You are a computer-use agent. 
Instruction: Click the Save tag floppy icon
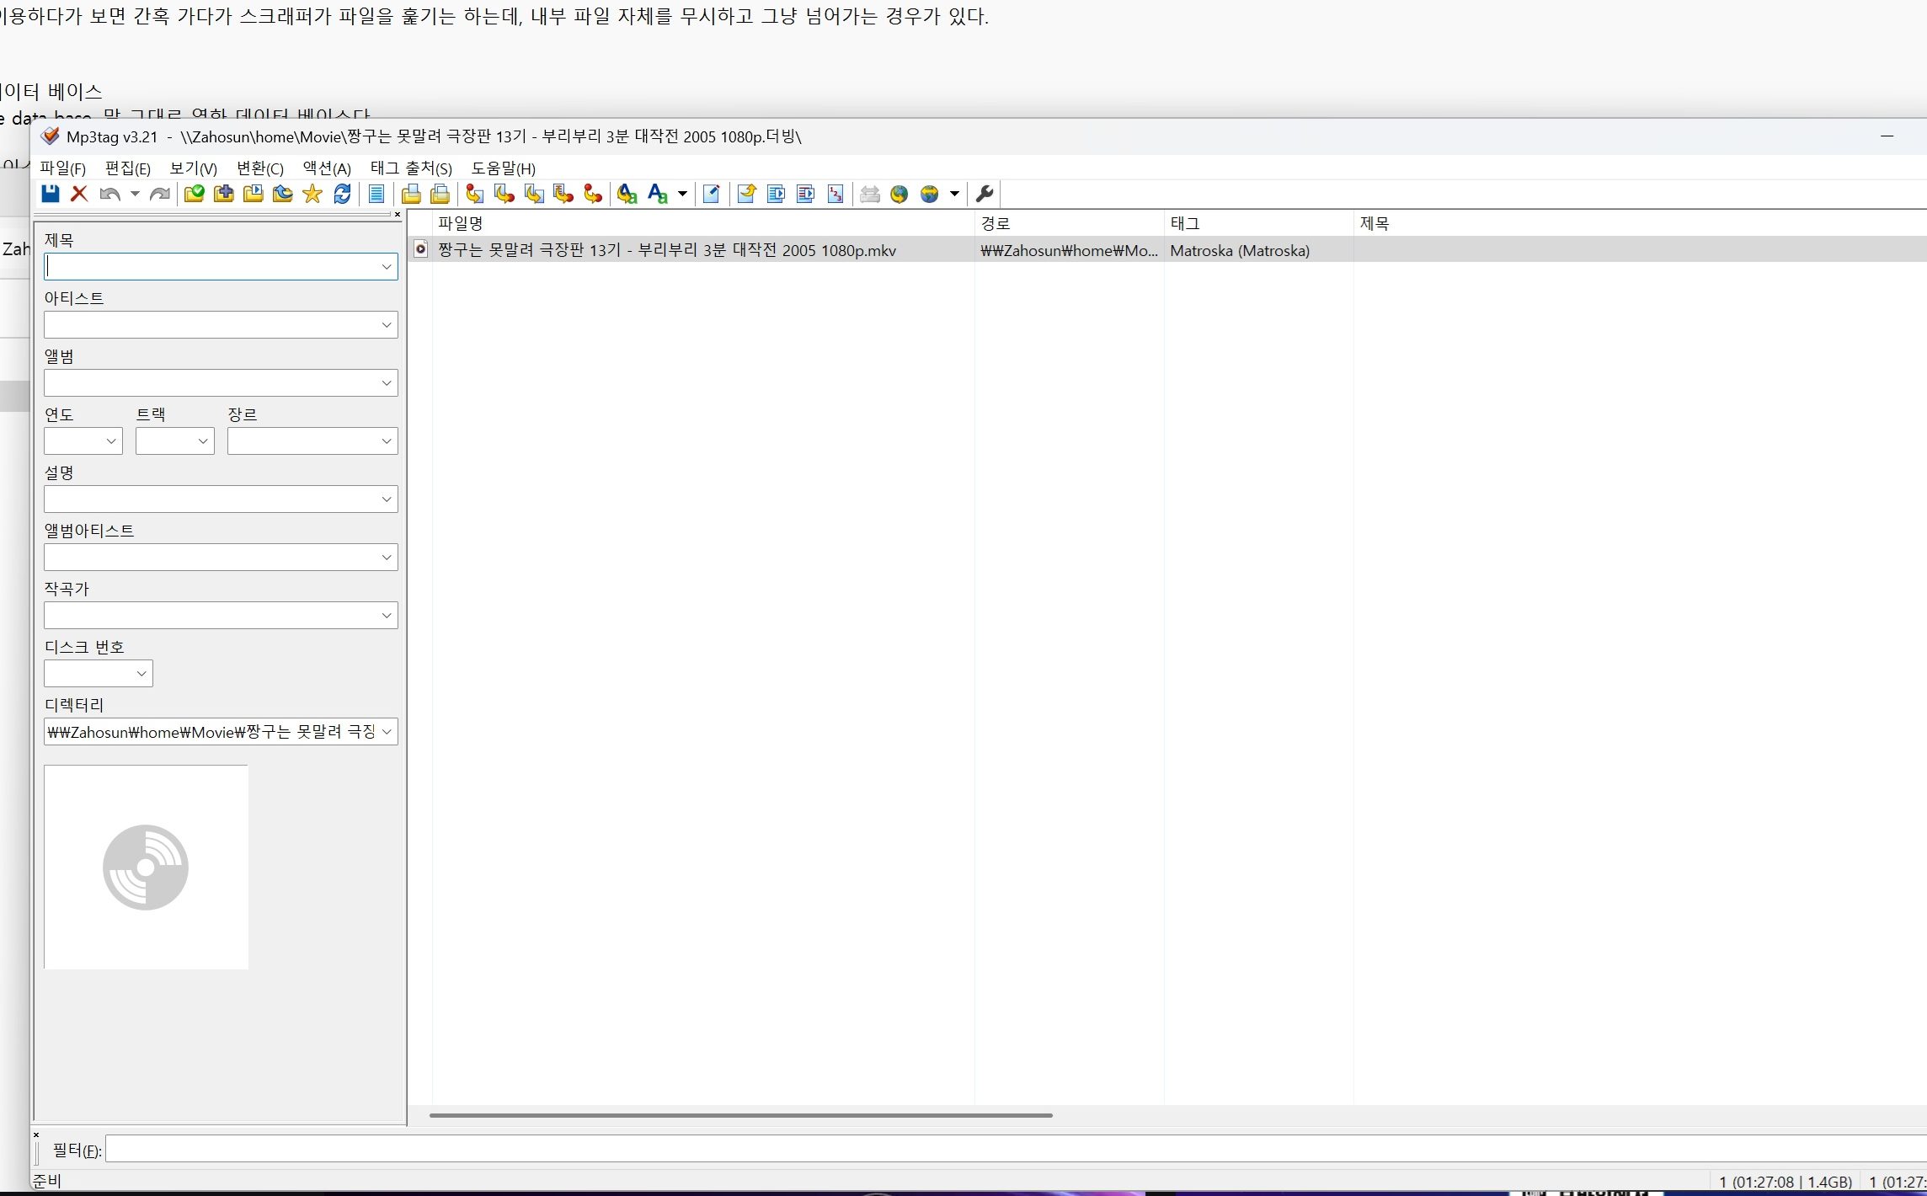click(x=51, y=194)
